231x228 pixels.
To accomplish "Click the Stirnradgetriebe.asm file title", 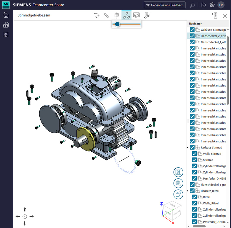I will [34, 15].
